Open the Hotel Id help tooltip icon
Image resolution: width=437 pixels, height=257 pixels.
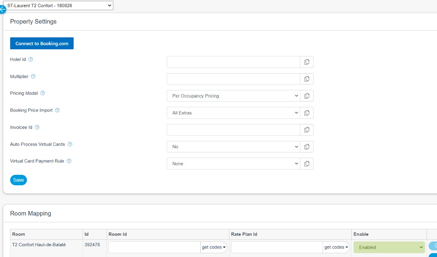tap(31, 59)
